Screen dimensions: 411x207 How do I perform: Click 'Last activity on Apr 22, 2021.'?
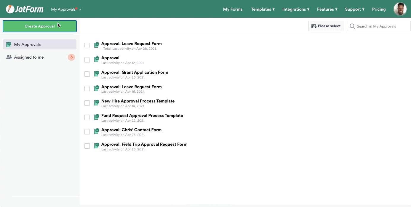coord(123,121)
